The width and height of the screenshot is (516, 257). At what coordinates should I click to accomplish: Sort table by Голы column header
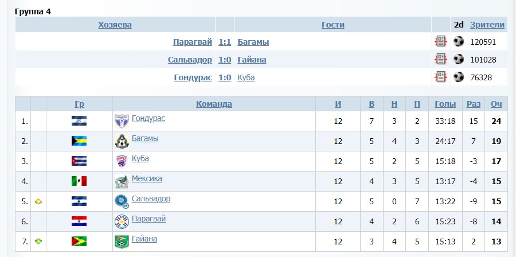coord(445,104)
